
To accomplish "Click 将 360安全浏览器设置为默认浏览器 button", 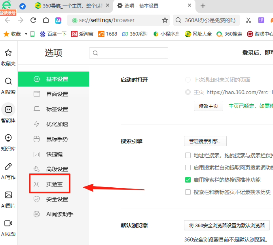I will tap(227, 225).
